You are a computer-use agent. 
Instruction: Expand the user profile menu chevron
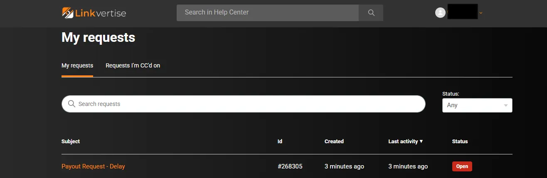(481, 13)
